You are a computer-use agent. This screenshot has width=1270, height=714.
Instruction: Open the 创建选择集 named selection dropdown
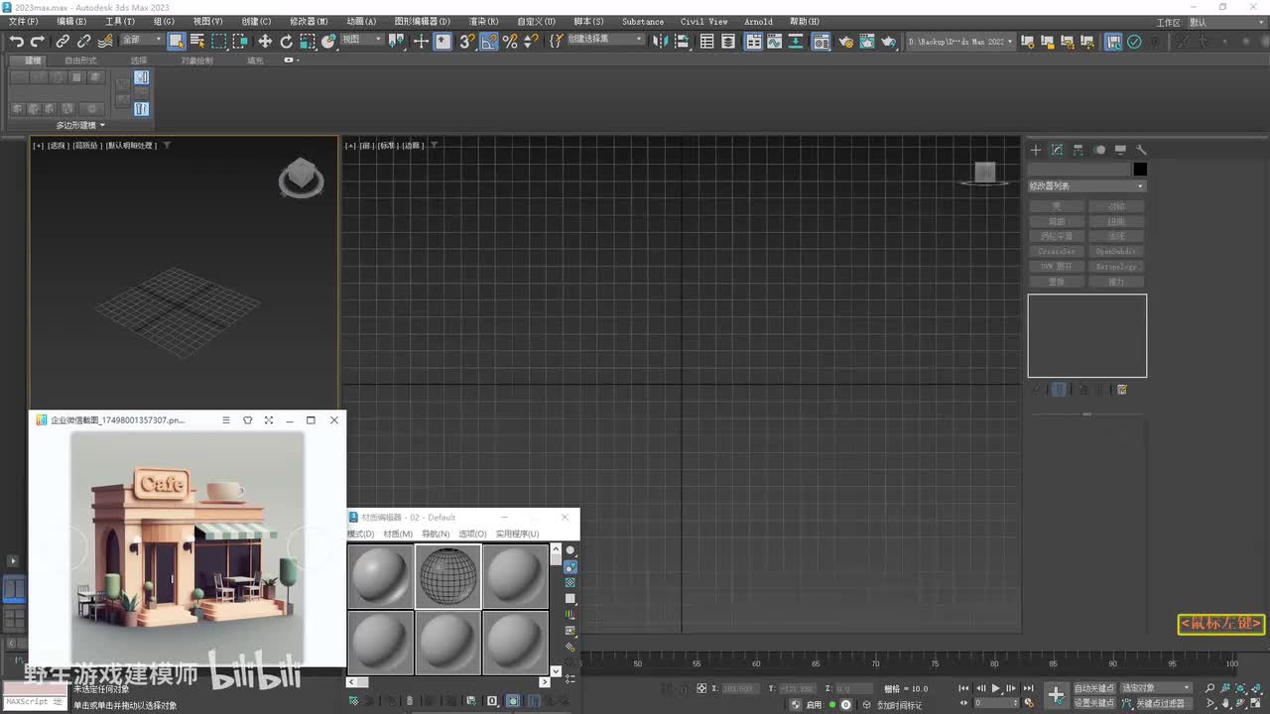coord(604,41)
